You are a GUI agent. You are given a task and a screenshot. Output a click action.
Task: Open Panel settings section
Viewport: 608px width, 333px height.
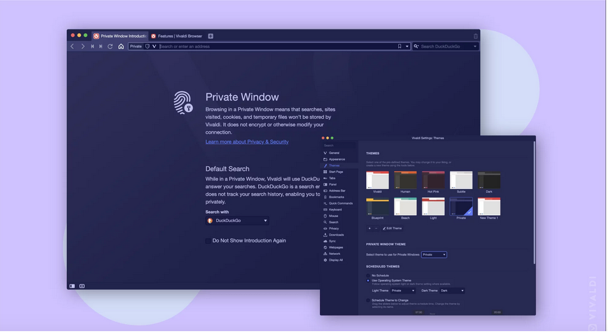(337, 184)
